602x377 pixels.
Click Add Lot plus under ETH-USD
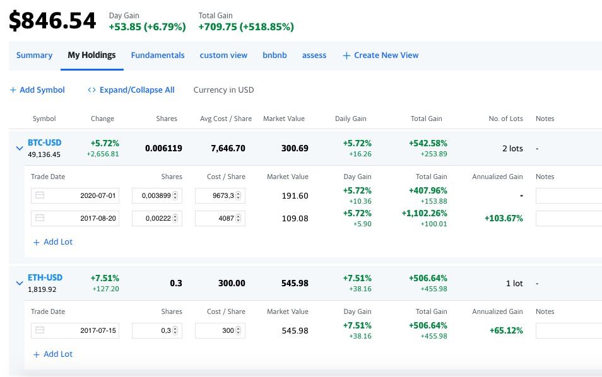click(x=37, y=354)
